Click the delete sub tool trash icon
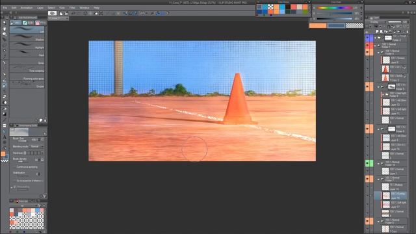The height and width of the screenshot is (234, 416). pos(45,120)
